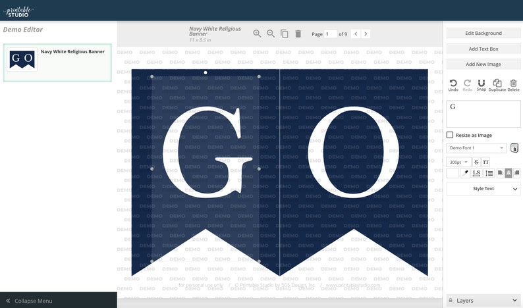Select the letter O on the canvas
Image resolution: width=523 pixels, height=308 pixels.
click(354, 152)
